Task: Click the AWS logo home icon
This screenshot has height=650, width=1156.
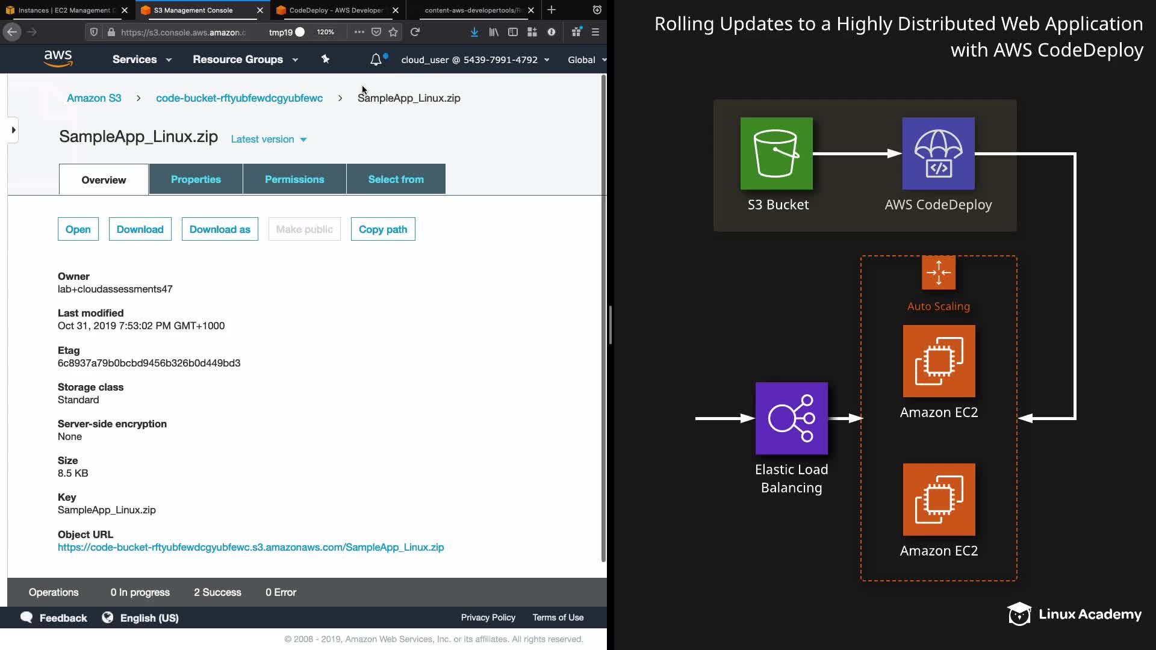Action: (58, 59)
